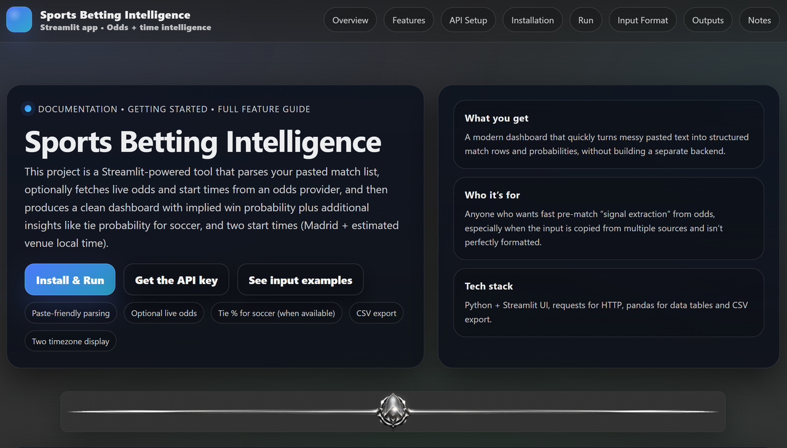787x448 pixels.
Task: Click the blue app logo icon
Action: tap(19, 20)
